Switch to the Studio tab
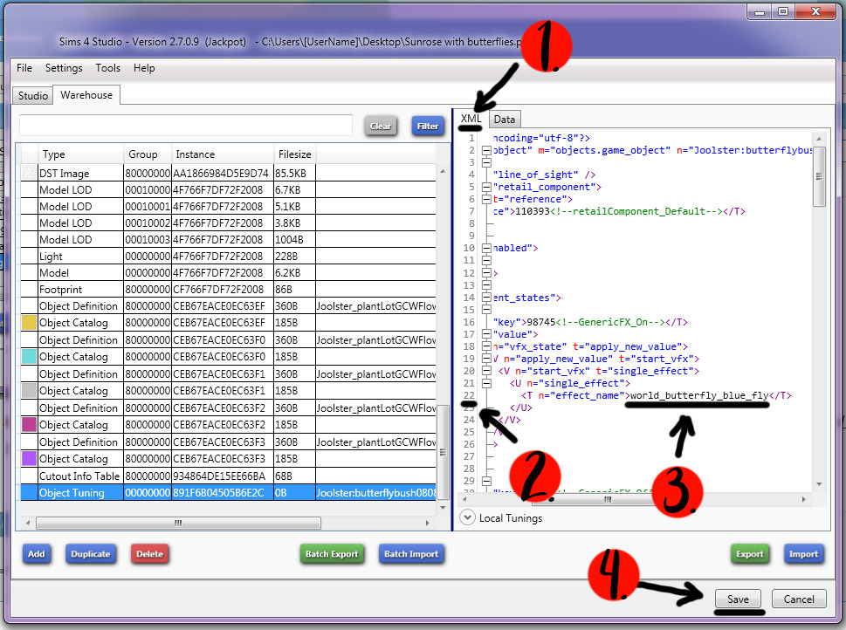 33,95
